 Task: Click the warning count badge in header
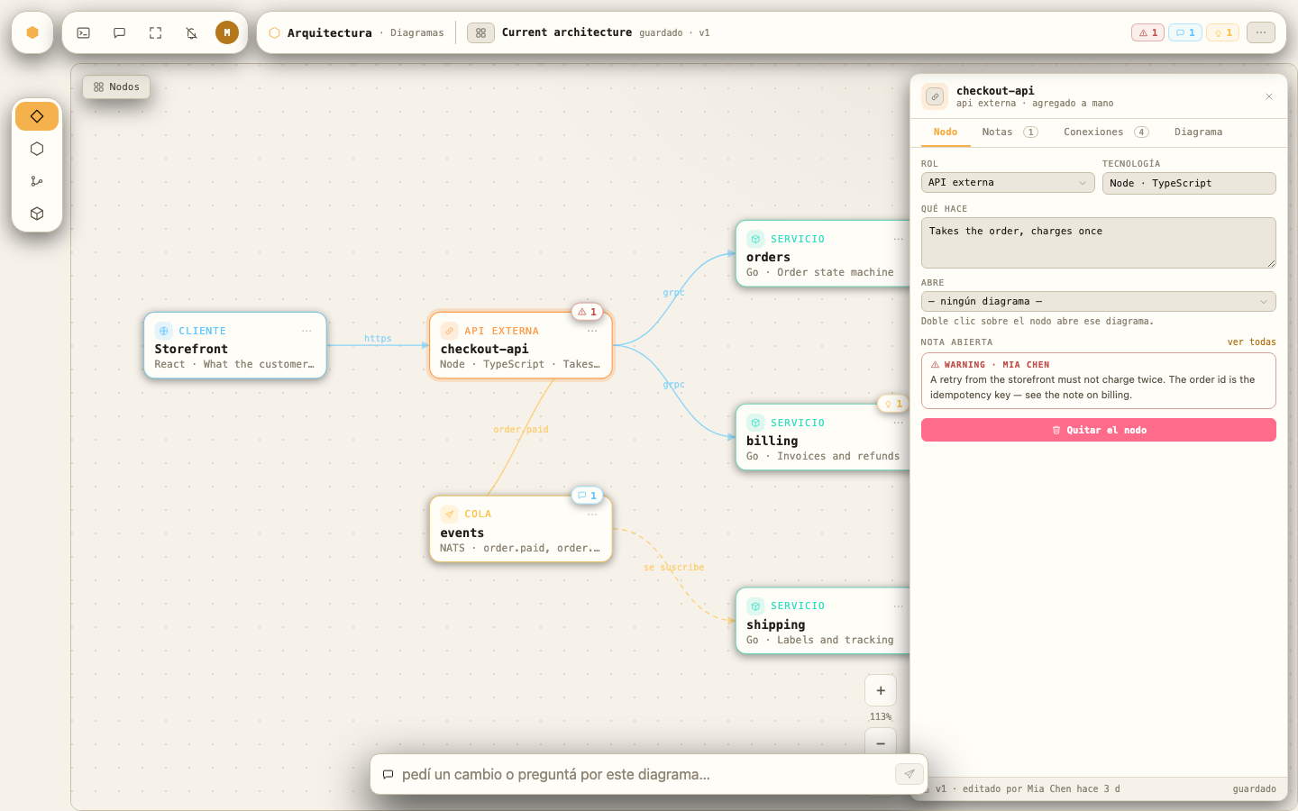coord(1147,32)
